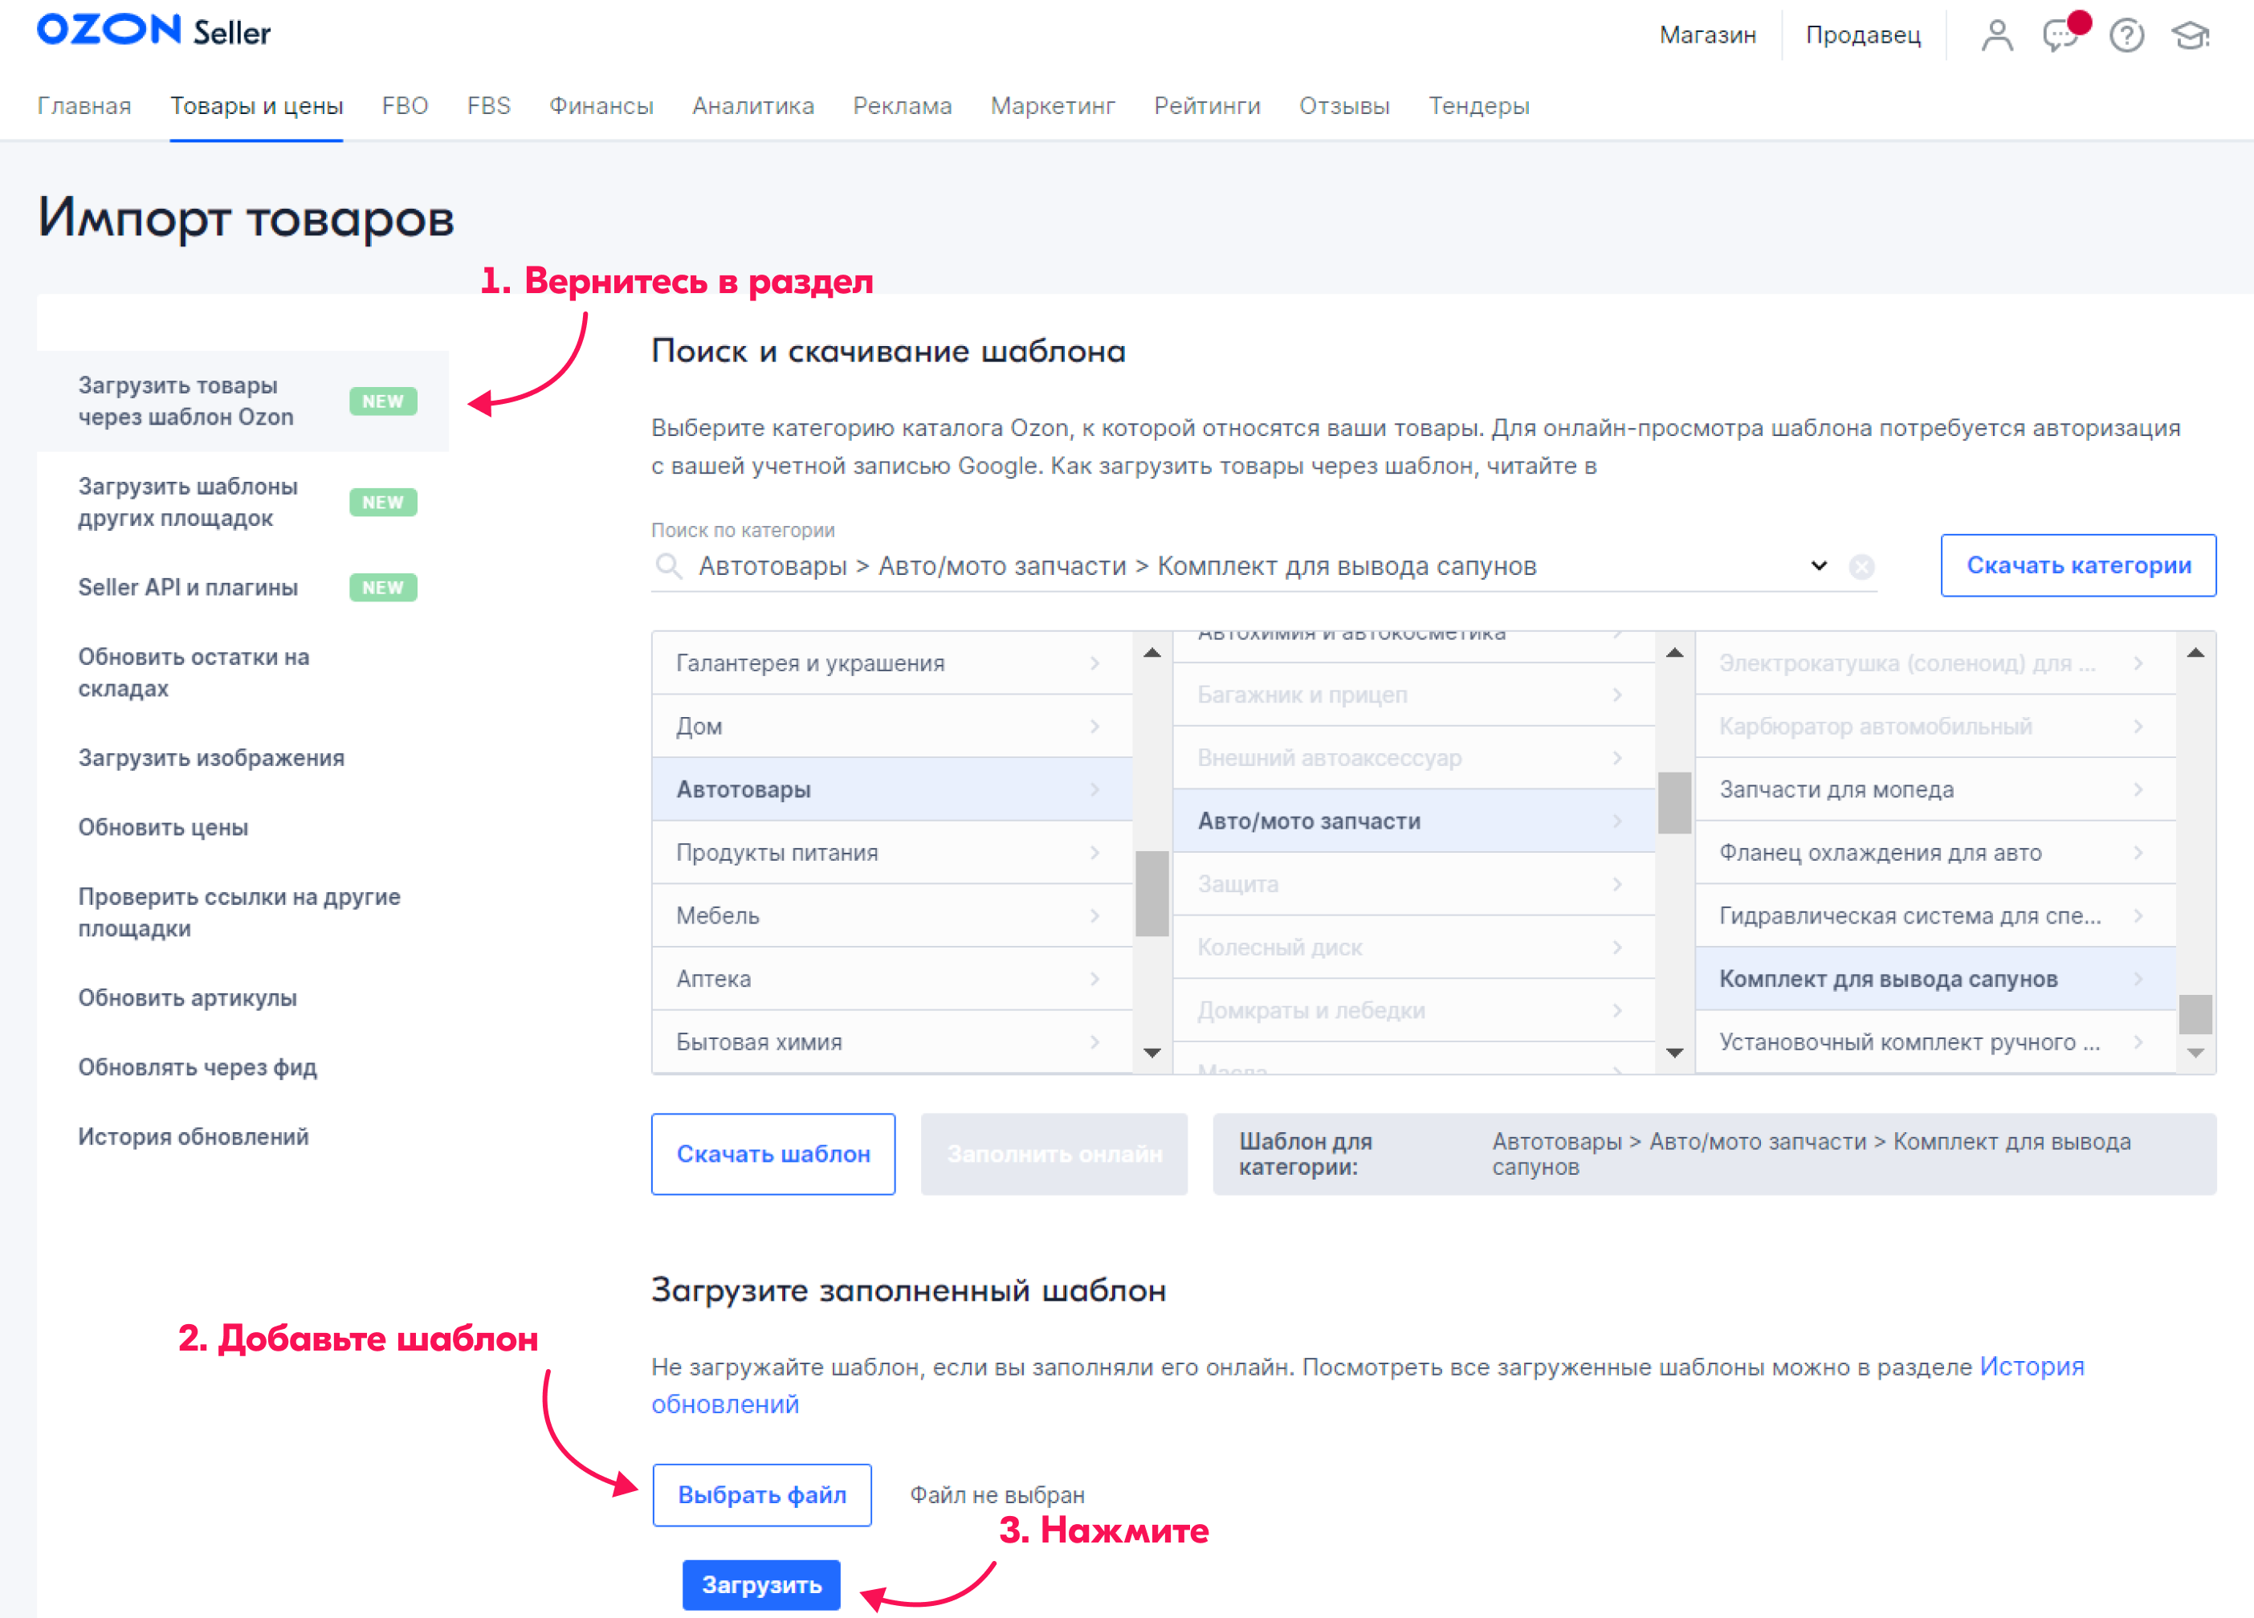Open Seller API и плагины section
The image size is (2254, 1618).
243,587
